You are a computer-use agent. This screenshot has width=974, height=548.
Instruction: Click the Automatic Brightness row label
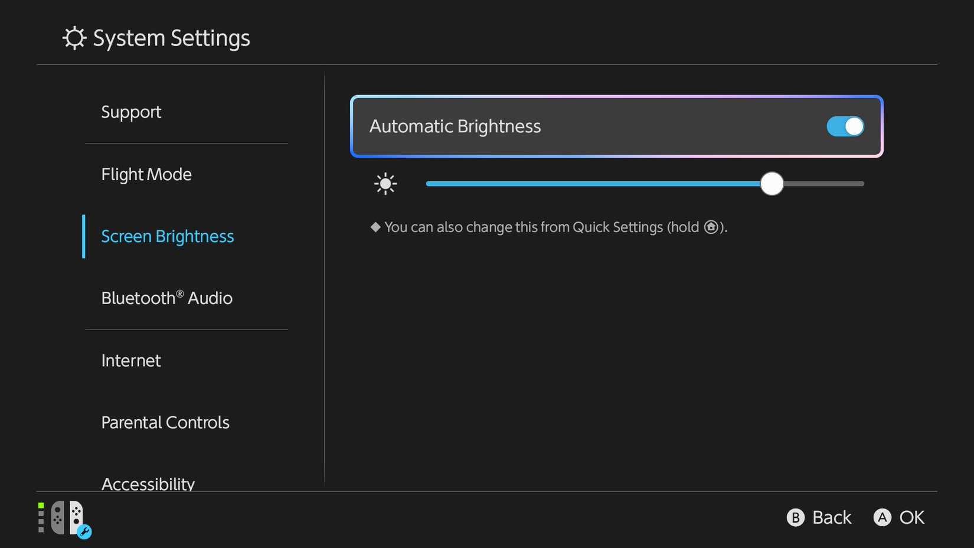click(x=455, y=126)
